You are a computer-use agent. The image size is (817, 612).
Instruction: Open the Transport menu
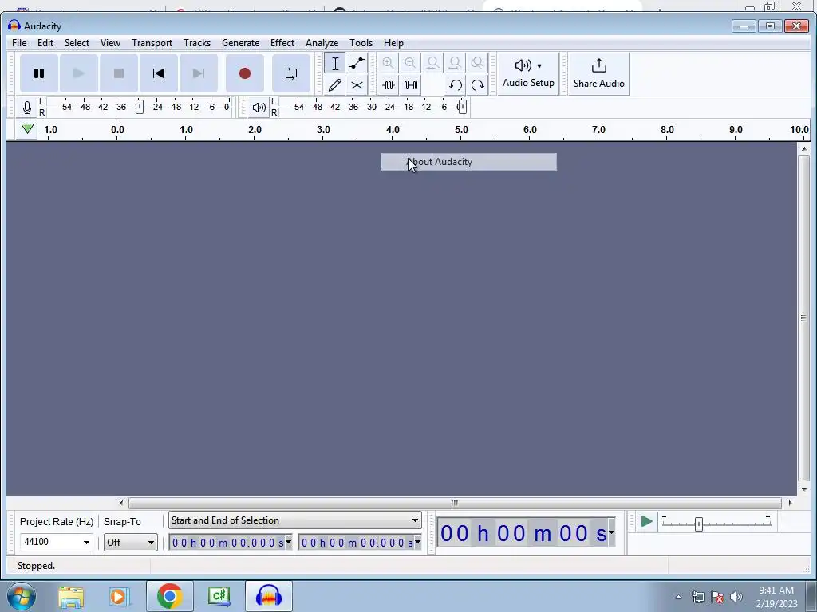coord(152,43)
